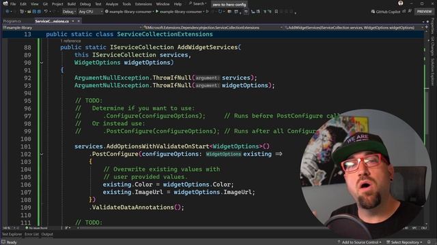The image size is (437, 245).
Task: Click Select Repository in status bar
Action: pyautogui.click(x=404, y=242)
